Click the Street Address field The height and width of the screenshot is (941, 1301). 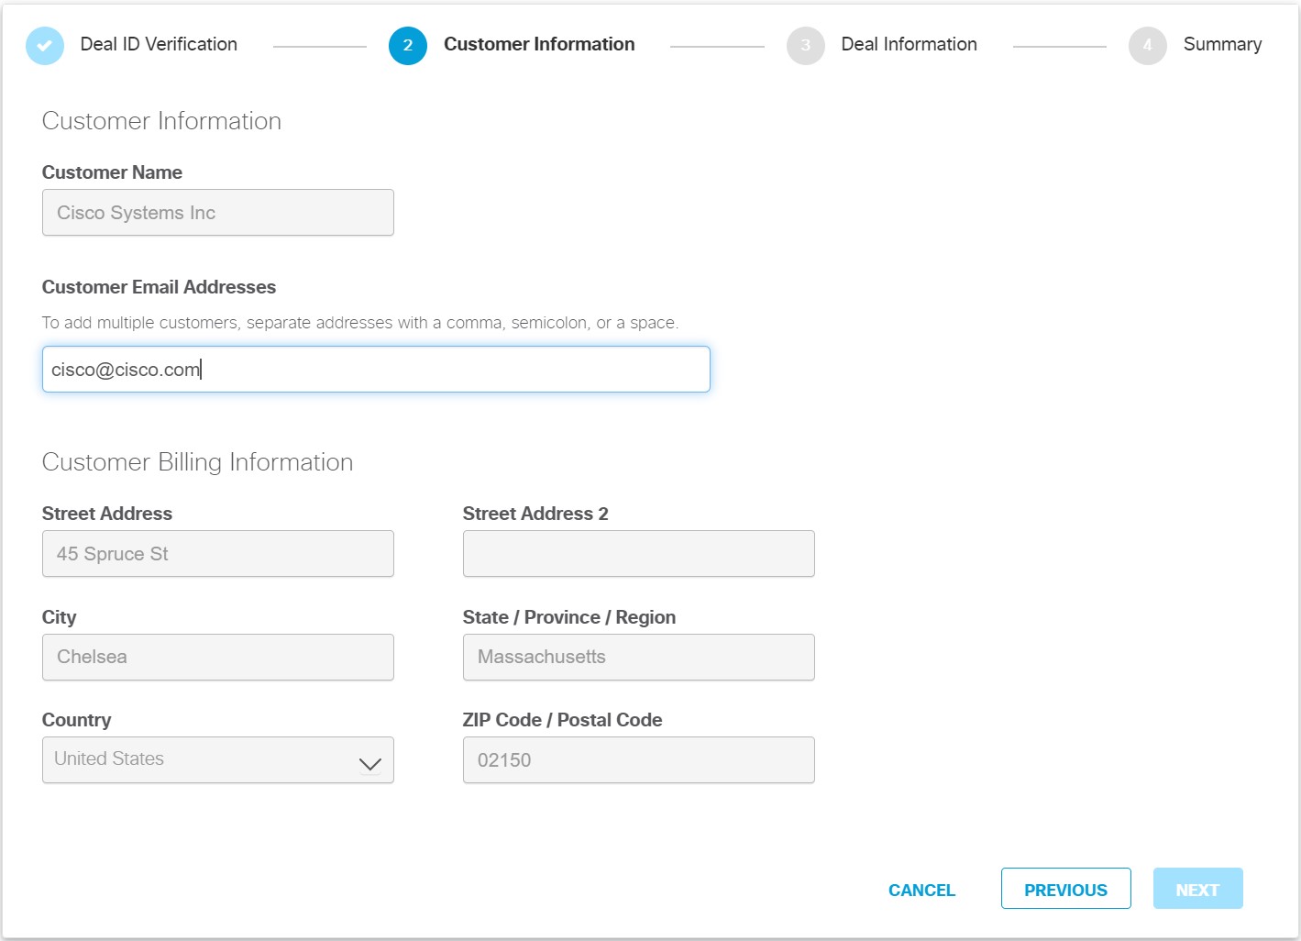pos(218,554)
